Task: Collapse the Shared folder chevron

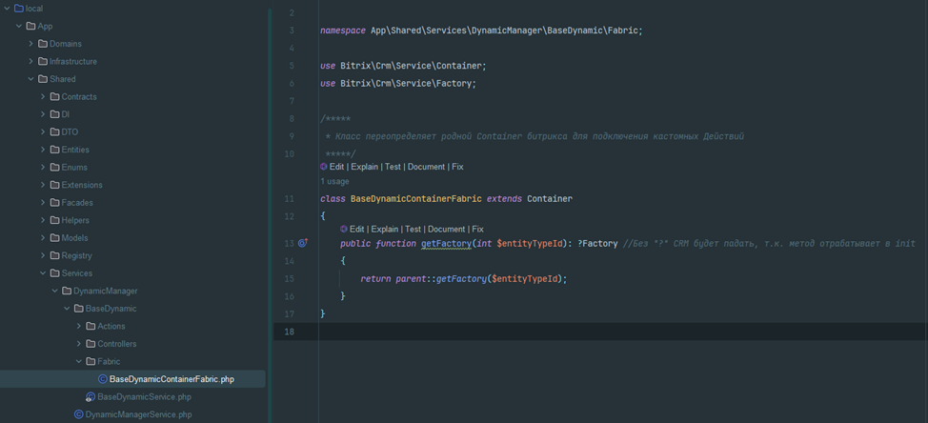Action: tap(30, 79)
